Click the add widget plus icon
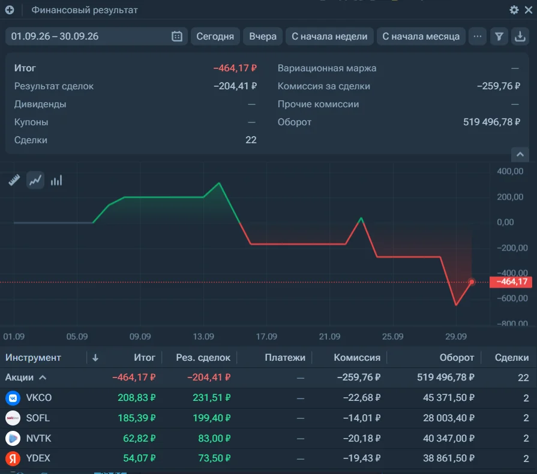Screen dimensions: 537x474 click(10, 10)
